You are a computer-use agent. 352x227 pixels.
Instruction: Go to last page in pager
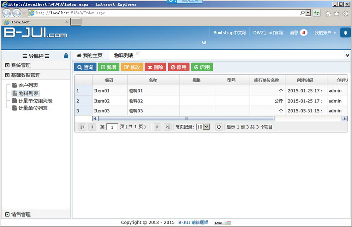click(x=168, y=127)
